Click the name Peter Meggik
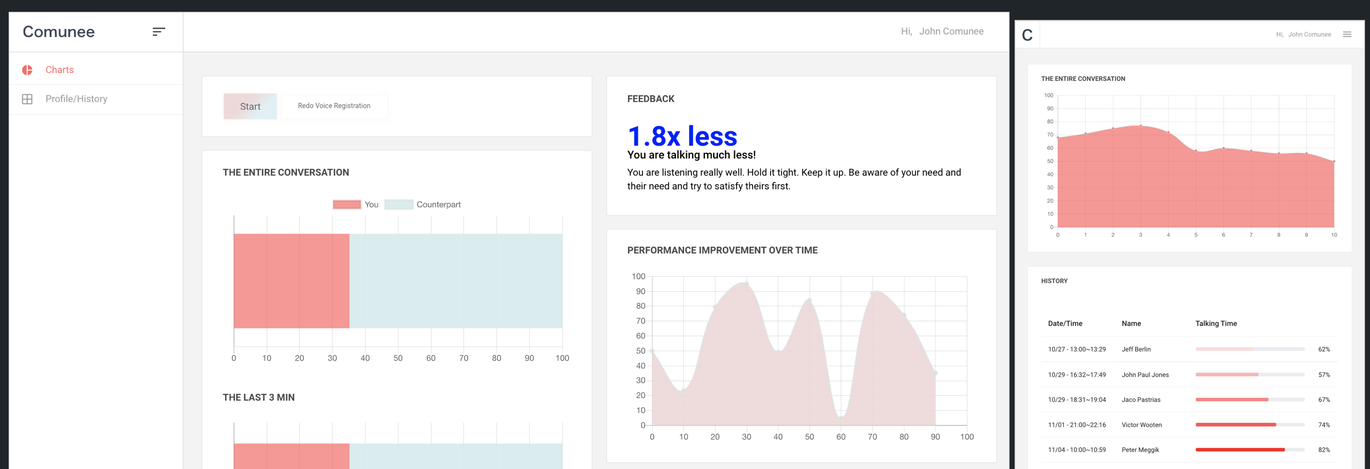 [1140, 450]
